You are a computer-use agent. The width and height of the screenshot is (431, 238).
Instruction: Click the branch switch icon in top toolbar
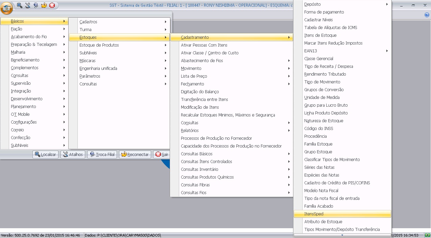36,5
